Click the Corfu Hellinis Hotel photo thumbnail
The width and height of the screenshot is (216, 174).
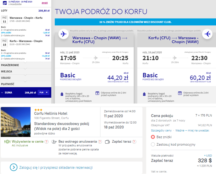pos(16,122)
